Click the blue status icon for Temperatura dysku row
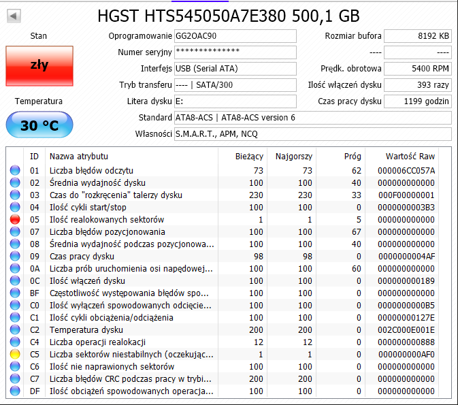 tap(15, 330)
